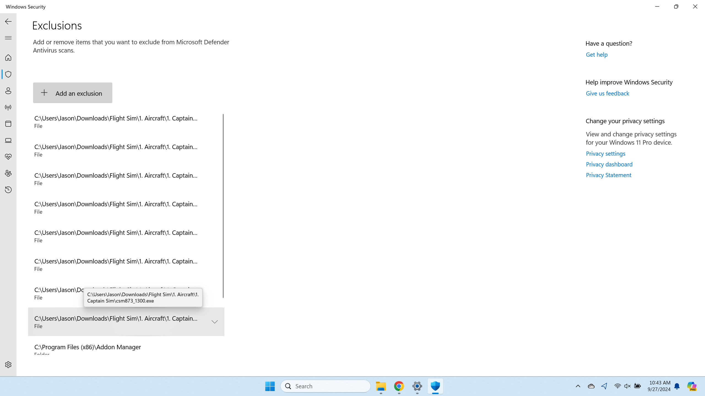Open Device performance & health section
Image resolution: width=705 pixels, height=396 pixels.
point(8,157)
